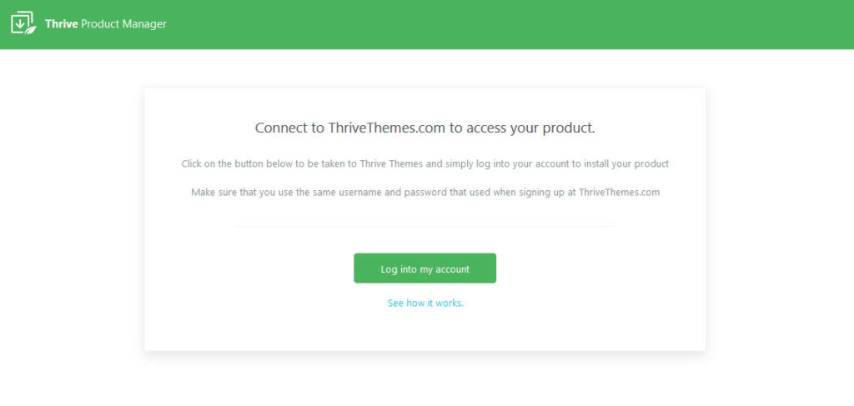
Task: Click the download arrow inside the Thrive logo
Action: 20,23
